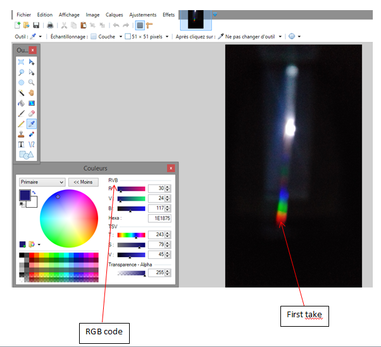The width and height of the screenshot is (381, 347).
Task: Click the R red channel slider
Action: [x=131, y=189]
